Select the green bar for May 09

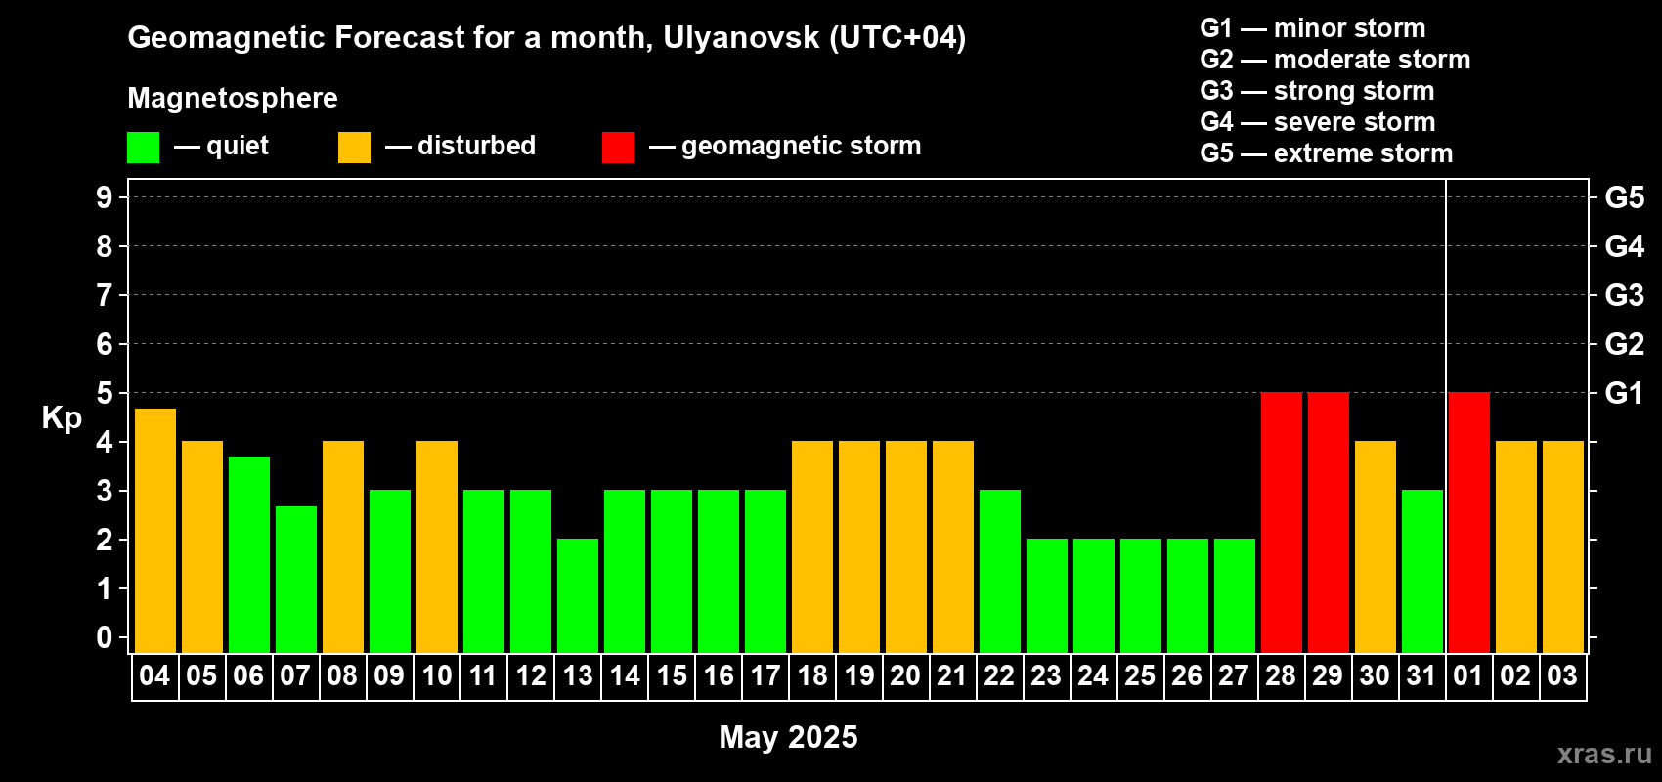390,572
